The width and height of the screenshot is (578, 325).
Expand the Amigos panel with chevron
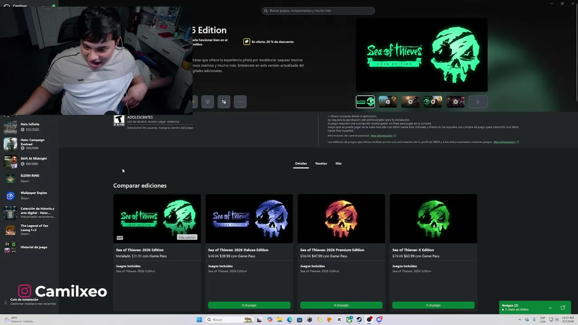[550, 308]
